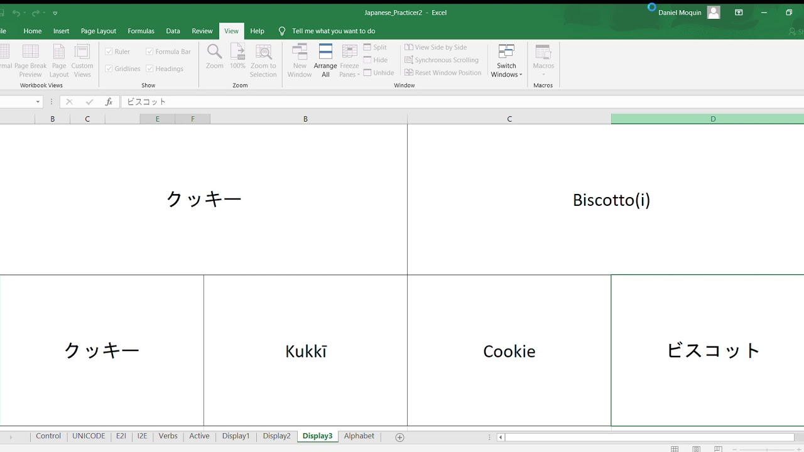Image resolution: width=804 pixels, height=452 pixels.
Task: Click the Split button
Action: click(376, 47)
